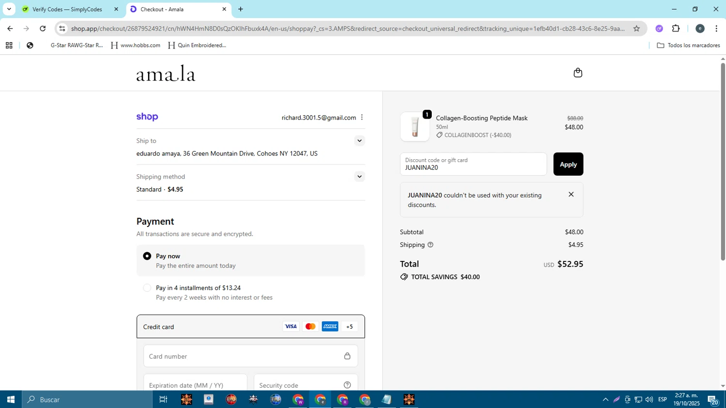The width and height of the screenshot is (726, 408).
Task: Click the Total Savings tag icon
Action: 404,277
